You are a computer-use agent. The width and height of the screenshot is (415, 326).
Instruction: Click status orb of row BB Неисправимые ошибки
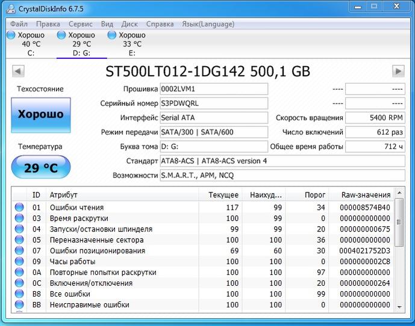coord(19,304)
